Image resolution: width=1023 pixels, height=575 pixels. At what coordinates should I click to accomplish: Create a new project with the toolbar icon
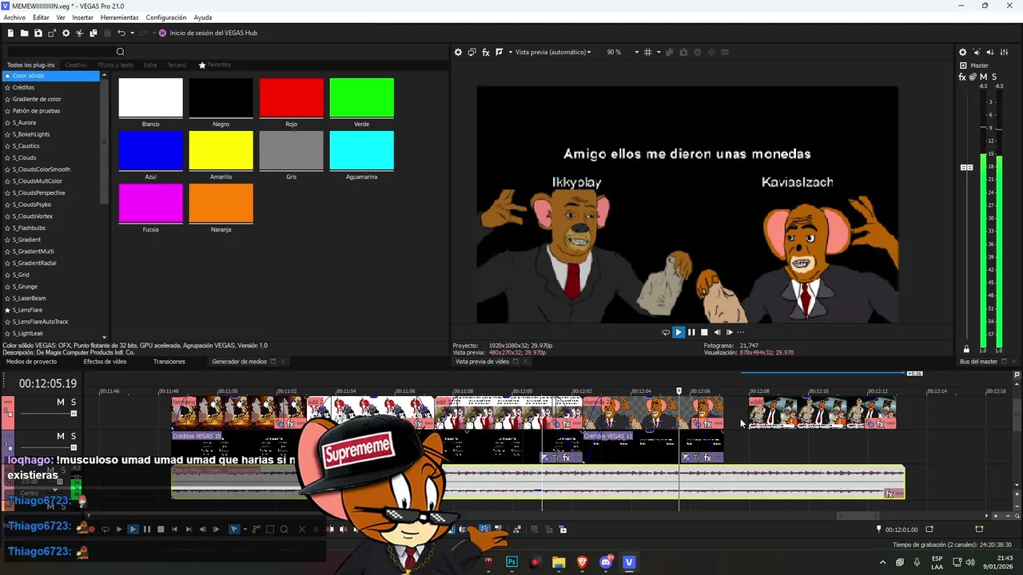click(x=10, y=33)
